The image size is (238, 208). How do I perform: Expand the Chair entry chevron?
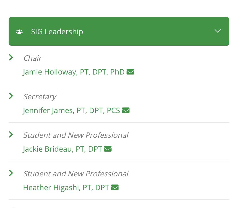11,58
